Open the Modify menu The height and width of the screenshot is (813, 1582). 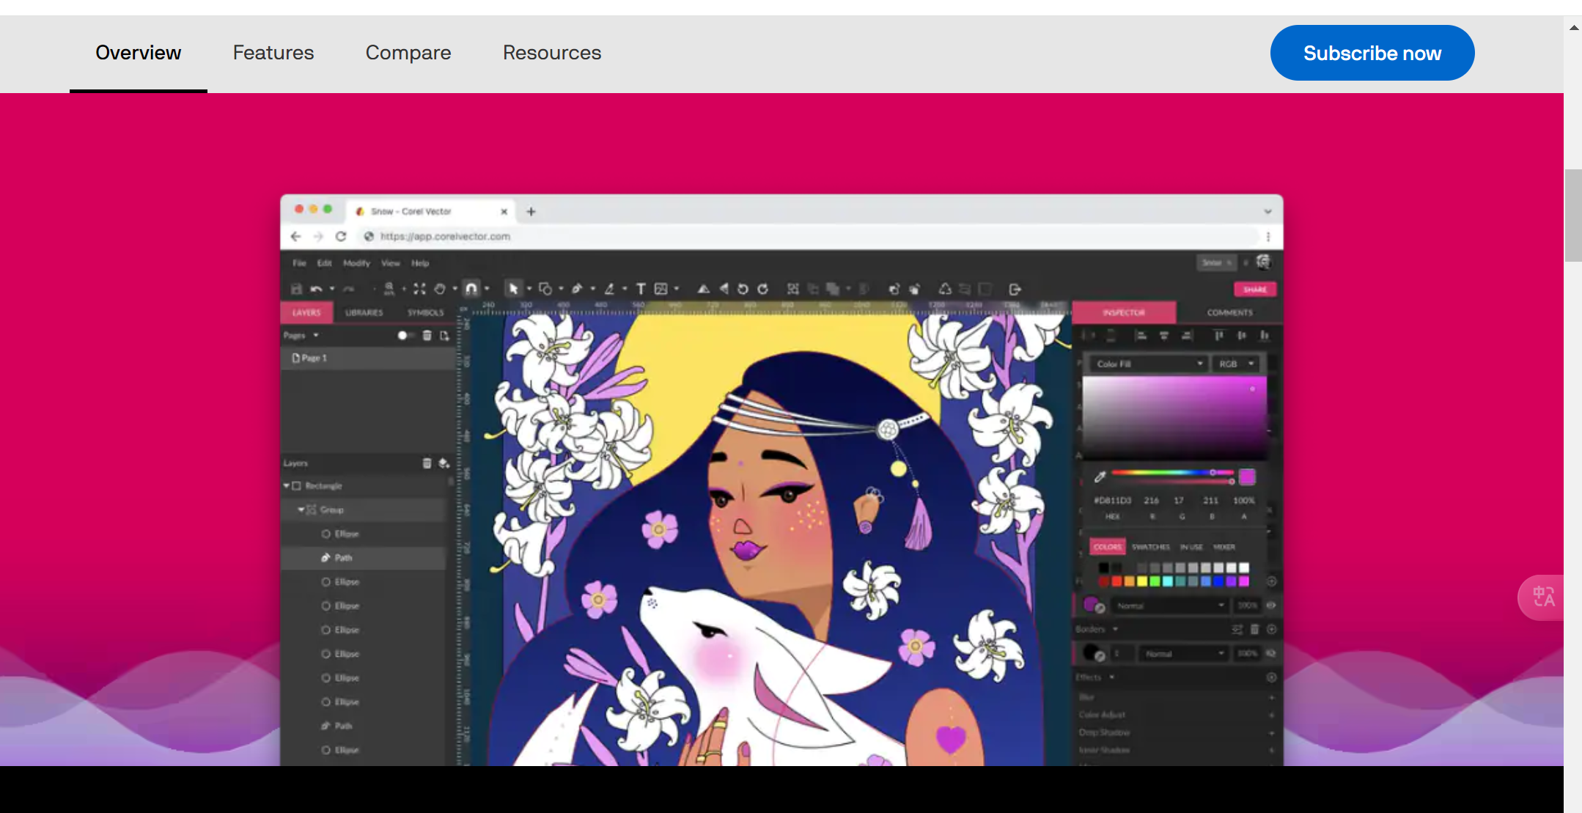click(356, 262)
